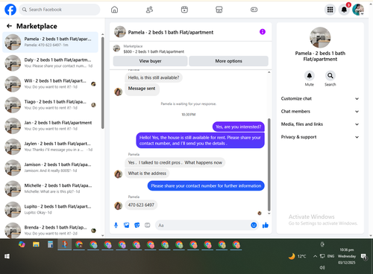The height and width of the screenshot is (274, 373).
Task: Open Tiago conversation in chat list
Action: [x=50, y=105]
